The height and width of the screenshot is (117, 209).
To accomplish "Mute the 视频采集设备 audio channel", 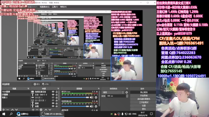I will click(91, 106).
